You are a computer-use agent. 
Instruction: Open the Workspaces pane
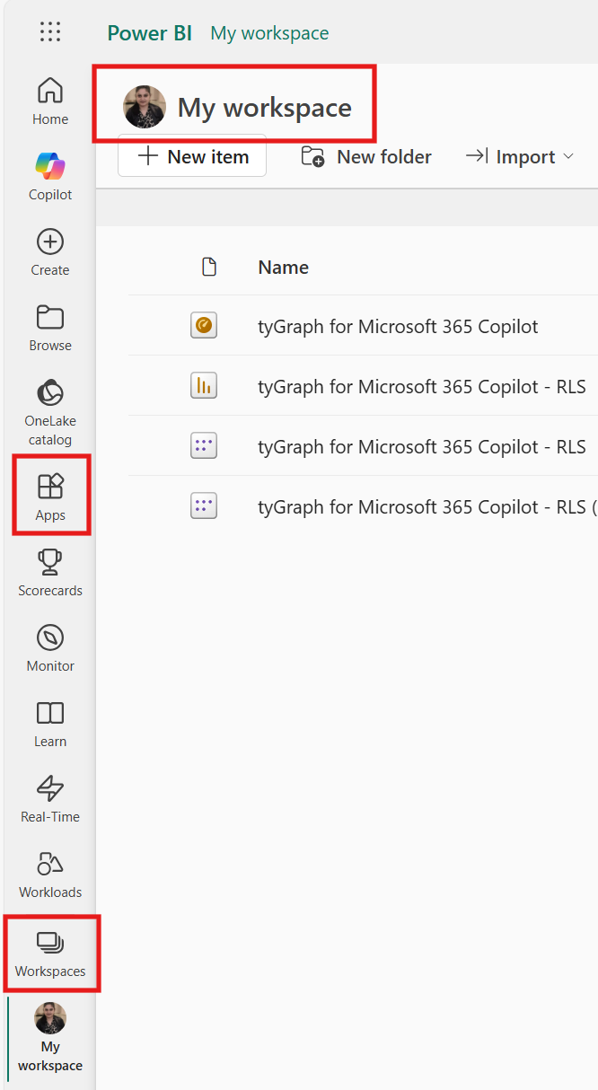click(x=50, y=954)
